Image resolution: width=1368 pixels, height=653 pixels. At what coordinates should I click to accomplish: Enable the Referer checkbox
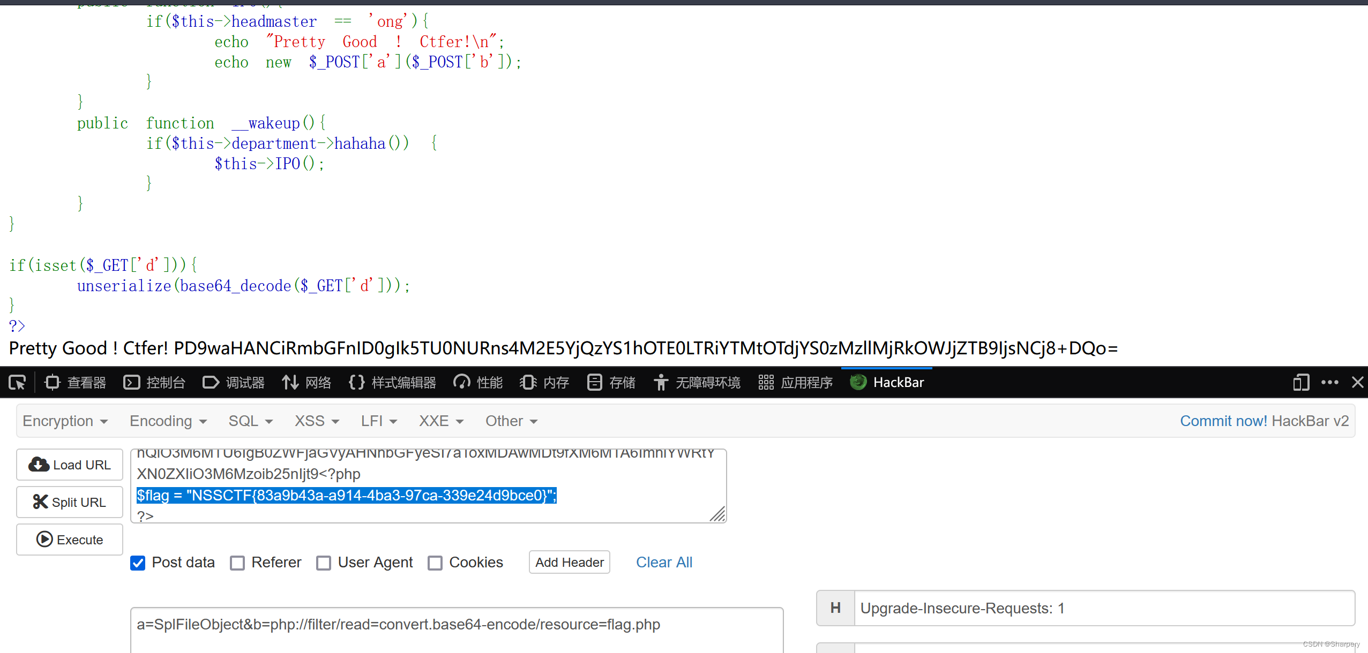(x=237, y=563)
